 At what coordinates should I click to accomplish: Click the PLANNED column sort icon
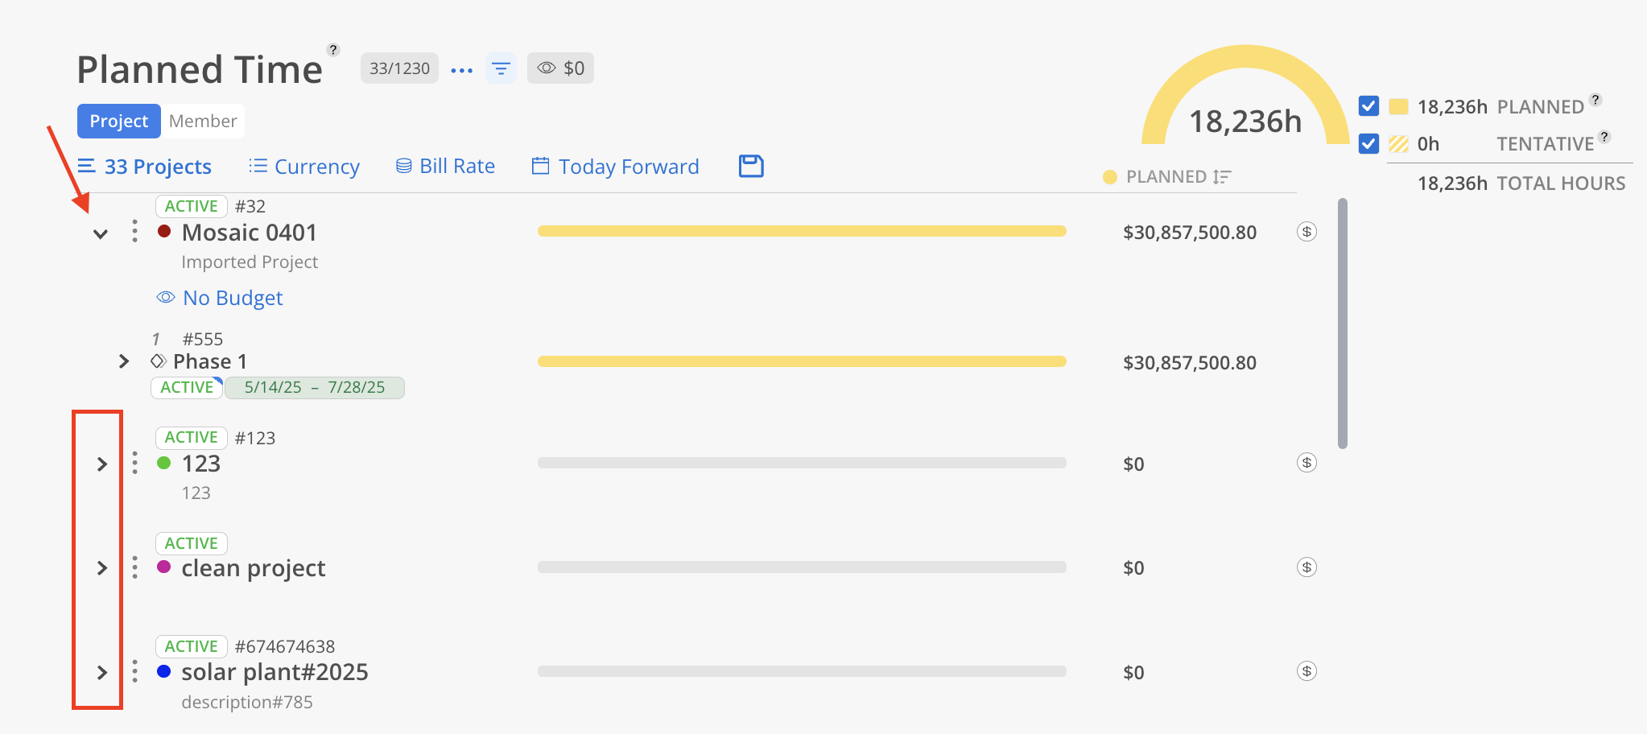click(1222, 177)
